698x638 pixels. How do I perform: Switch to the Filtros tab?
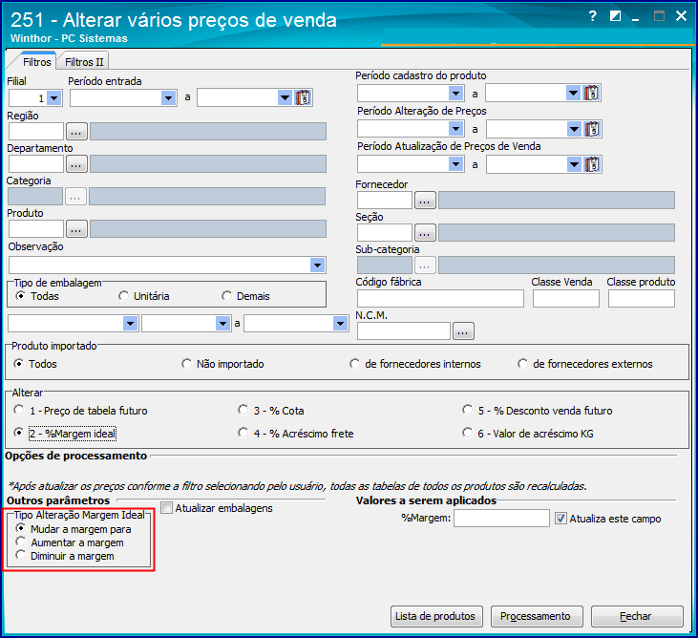point(36,62)
